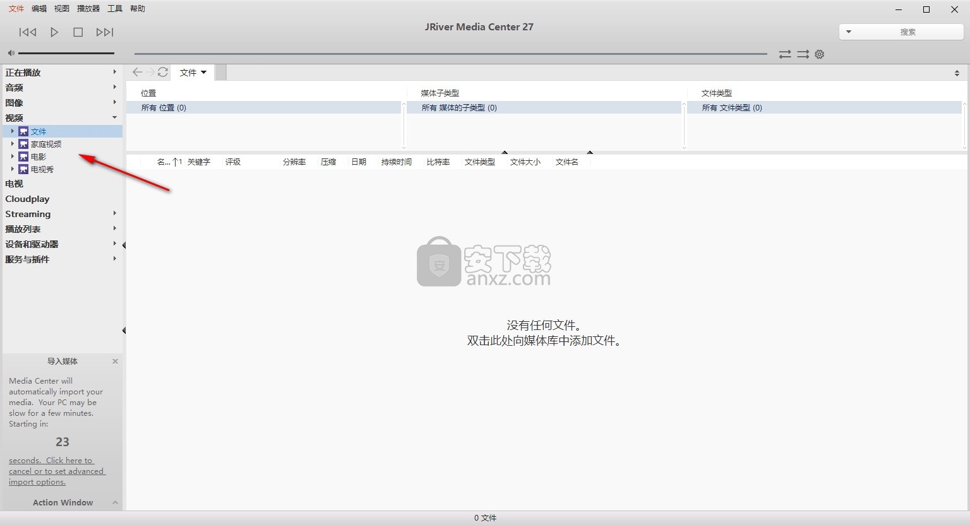This screenshot has height=525, width=970.
Task: Expand the 正在播放 section arrow
Action: coord(114,72)
